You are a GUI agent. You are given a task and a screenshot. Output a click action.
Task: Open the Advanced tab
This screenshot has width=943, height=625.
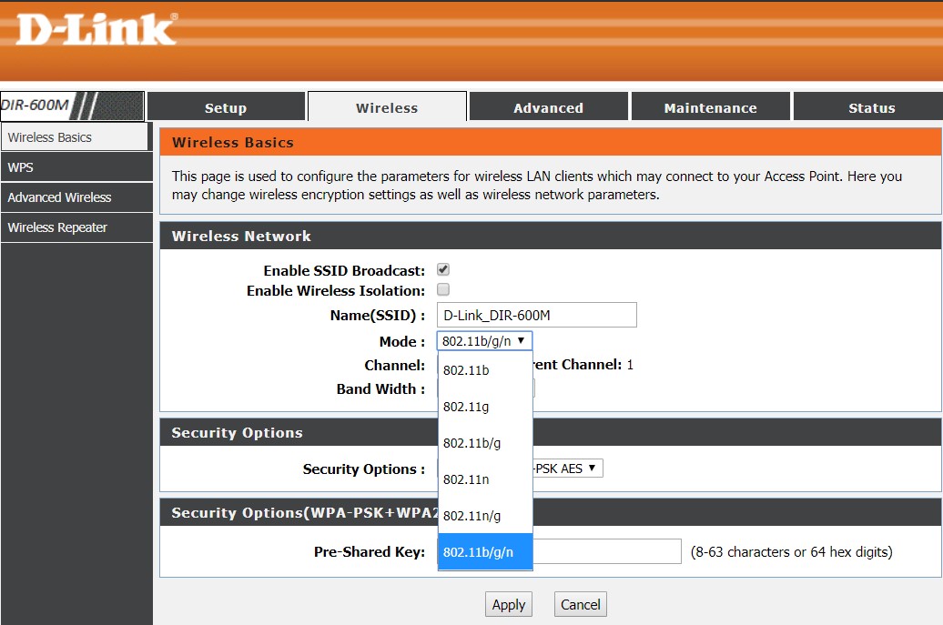pos(548,107)
